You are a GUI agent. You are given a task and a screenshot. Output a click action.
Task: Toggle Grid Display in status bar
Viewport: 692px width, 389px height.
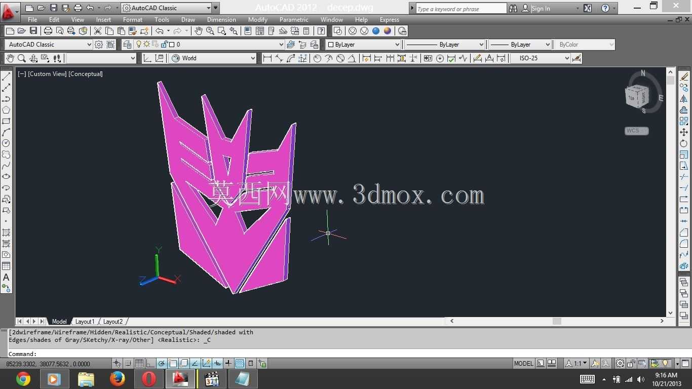point(139,363)
